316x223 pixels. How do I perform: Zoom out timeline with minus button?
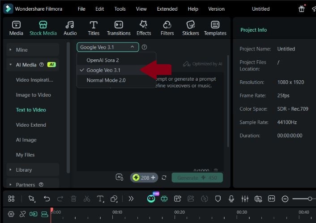click(x=285, y=199)
